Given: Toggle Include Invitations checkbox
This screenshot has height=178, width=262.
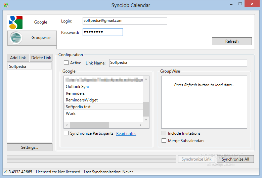Looking at the screenshot, I should pyautogui.click(x=164, y=133).
